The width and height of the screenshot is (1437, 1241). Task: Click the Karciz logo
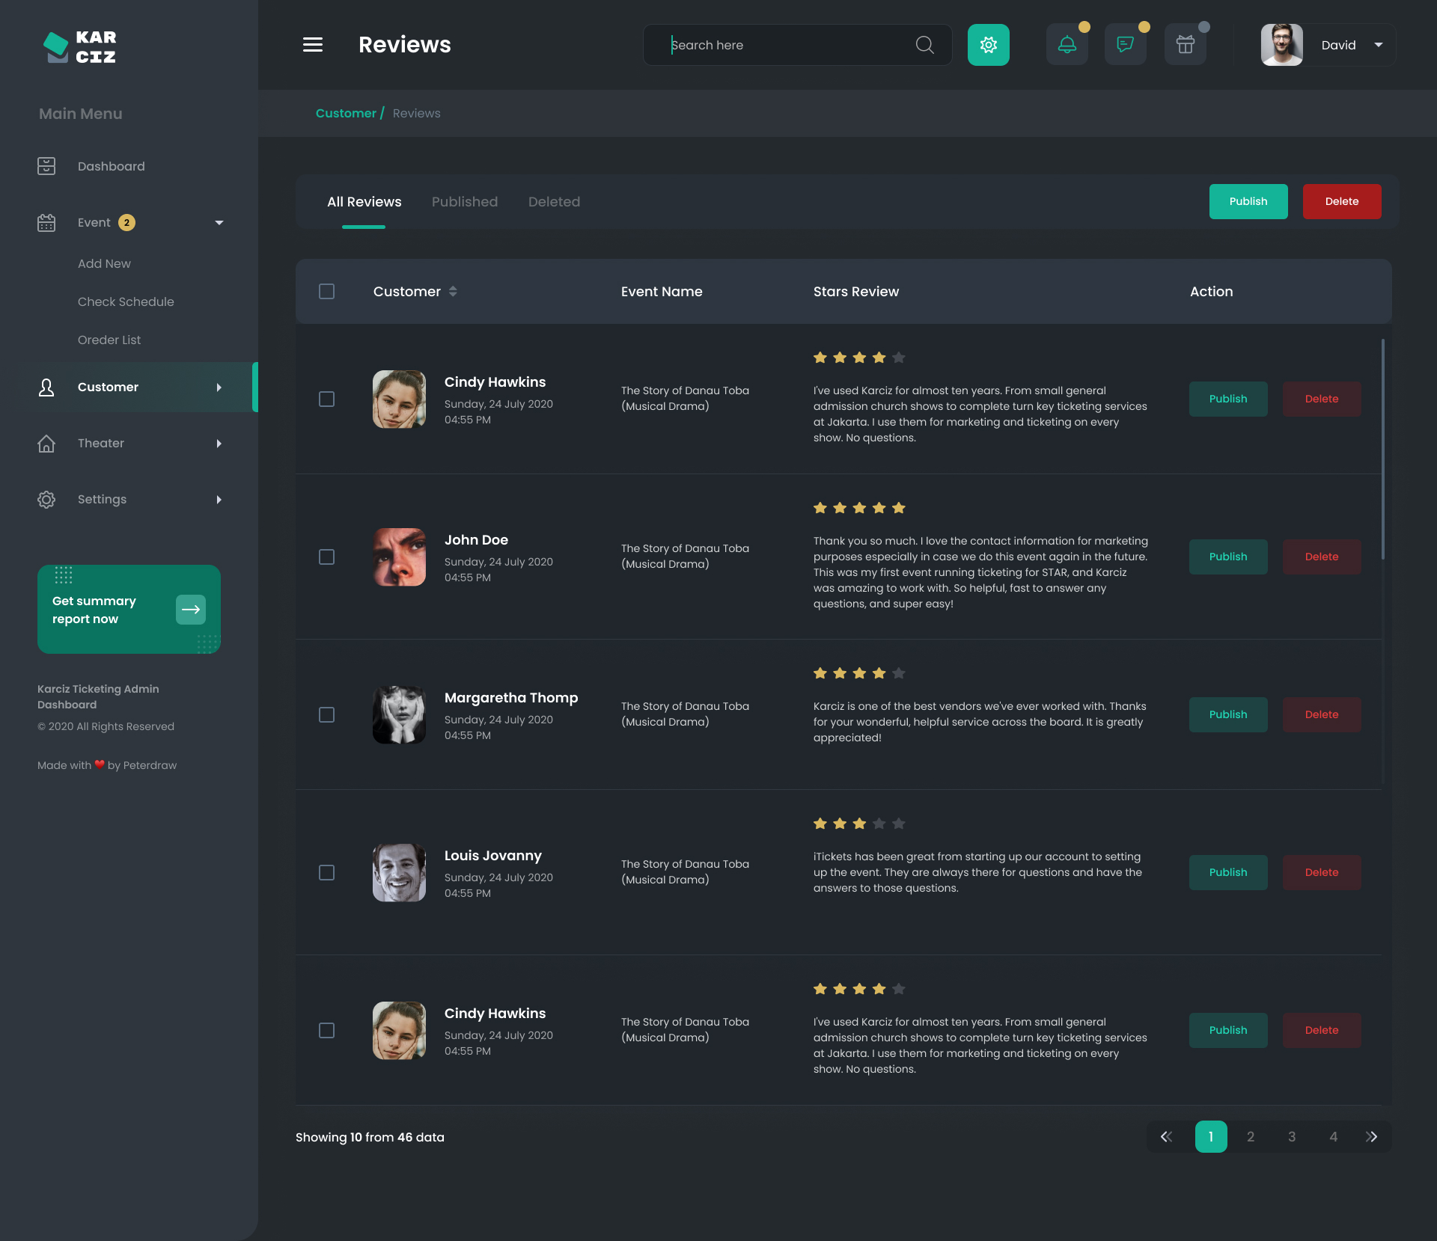tap(80, 46)
